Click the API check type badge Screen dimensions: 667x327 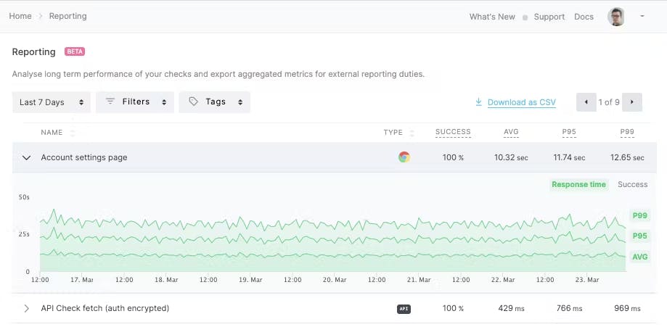pyautogui.click(x=404, y=309)
